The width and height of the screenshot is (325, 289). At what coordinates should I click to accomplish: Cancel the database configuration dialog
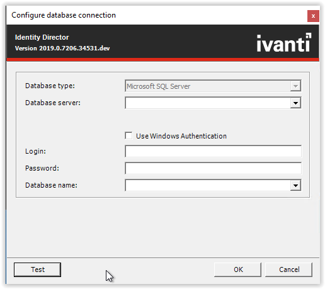289,269
